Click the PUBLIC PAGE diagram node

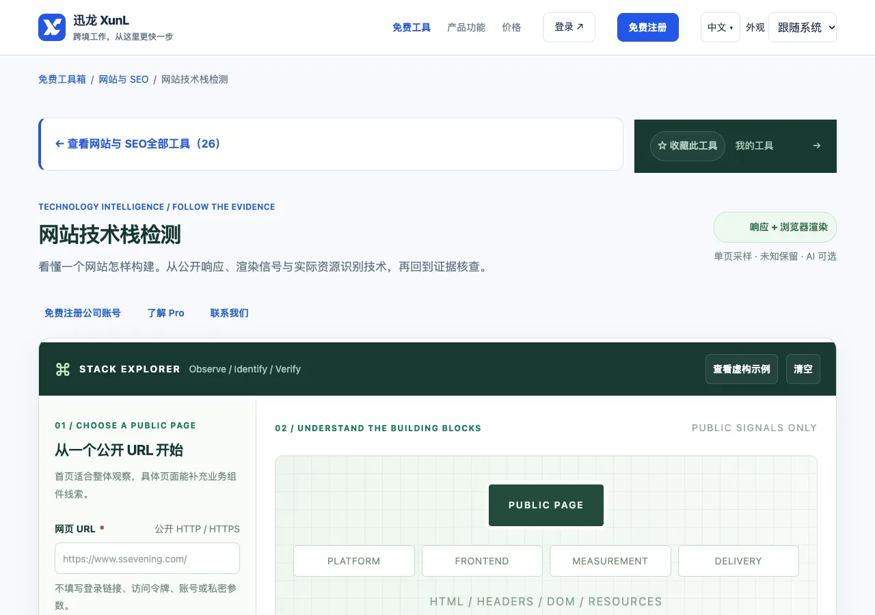(546, 505)
